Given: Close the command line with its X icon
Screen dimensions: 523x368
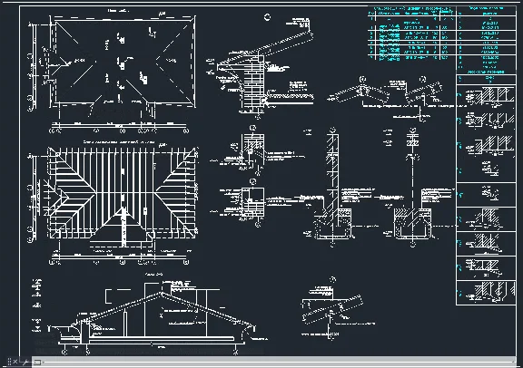Looking at the screenshot, I should pos(15,362).
